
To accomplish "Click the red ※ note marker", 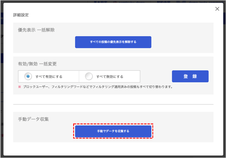I will click(20, 87).
